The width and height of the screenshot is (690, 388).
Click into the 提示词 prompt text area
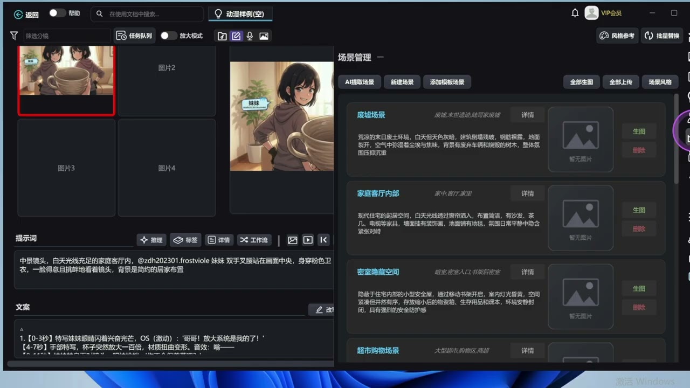(x=174, y=269)
